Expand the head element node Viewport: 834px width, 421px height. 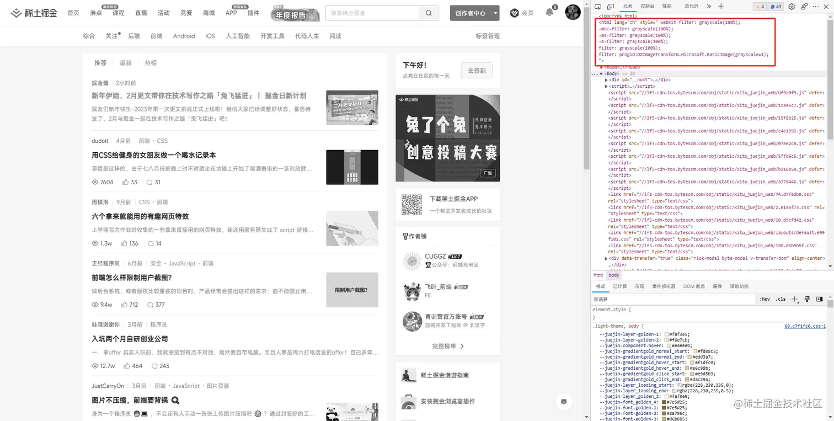tap(602, 67)
